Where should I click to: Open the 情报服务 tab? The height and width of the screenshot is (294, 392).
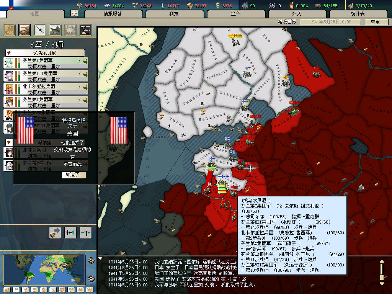(x=113, y=14)
